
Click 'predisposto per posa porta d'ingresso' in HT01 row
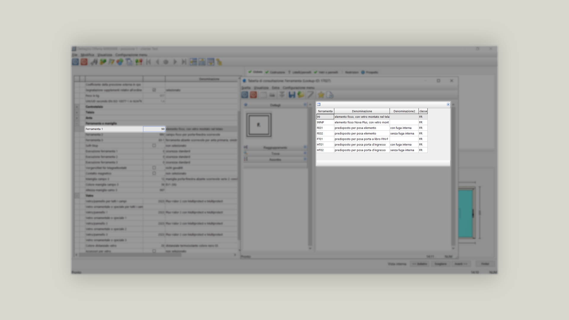click(x=362, y=145)
